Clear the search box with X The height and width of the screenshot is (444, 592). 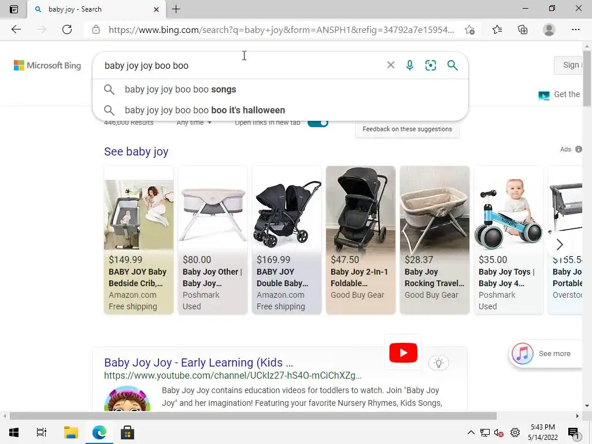[x=391, y=65]
